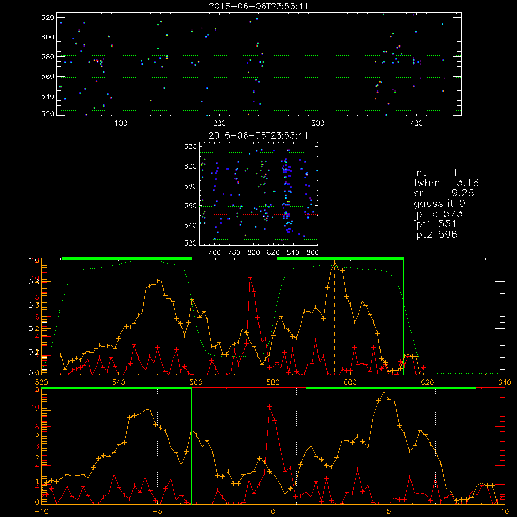The width and height of the screenshot is (517, 517).
Task: Click x-axis label 600 of the profile plot
Action: [x=350, y=383]
